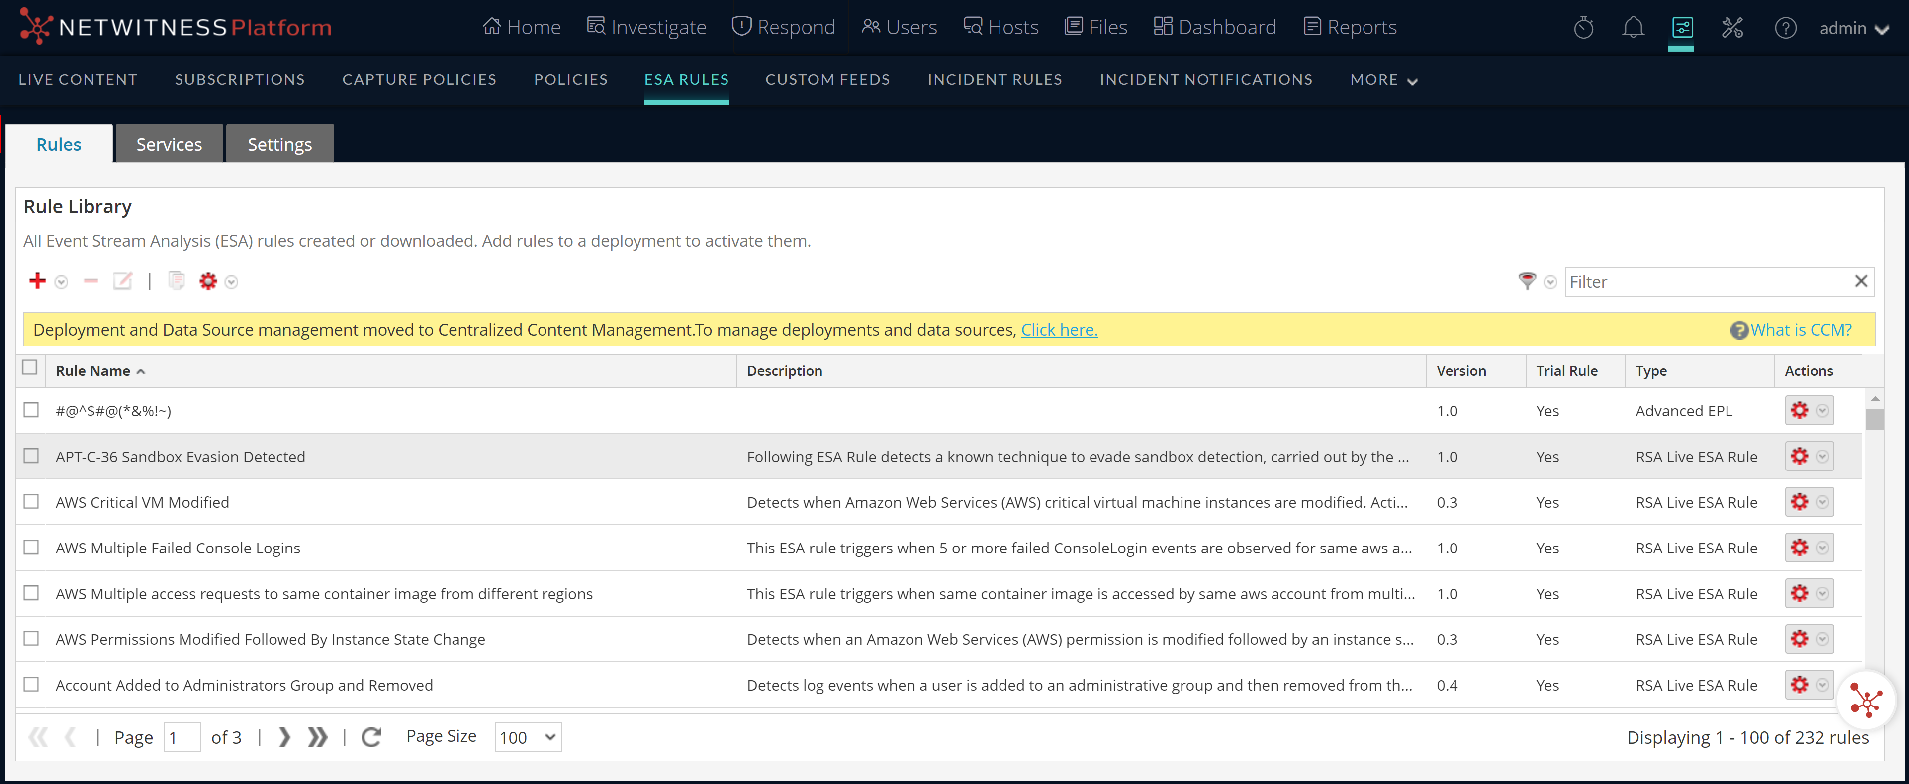Screen dimensions: 1909x784
Task: Click the Help question mark icon
Action: point(1786,28)
